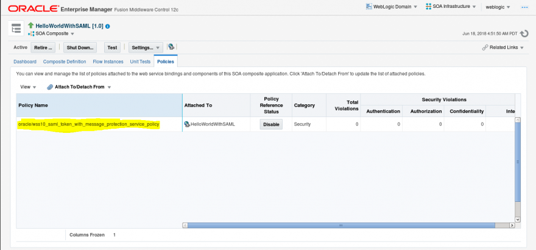The image size is (536, 250).
Task: Open the View menu in table toolbar
Action: pyautogui.click(x=28, y=87)
